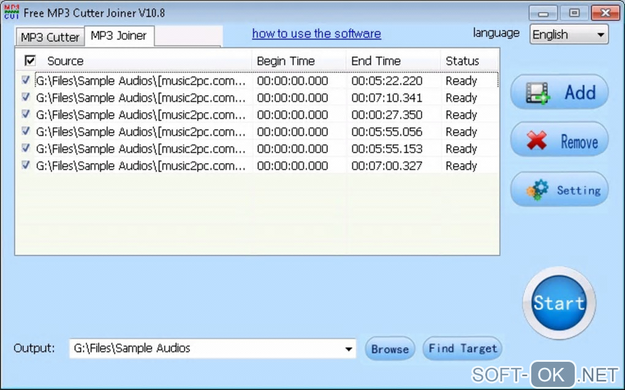Image resolution: width=625 pixels, height=390 pixels.
Task: Click the MP3 Cut app icon in the title bar
Action: 12,12
